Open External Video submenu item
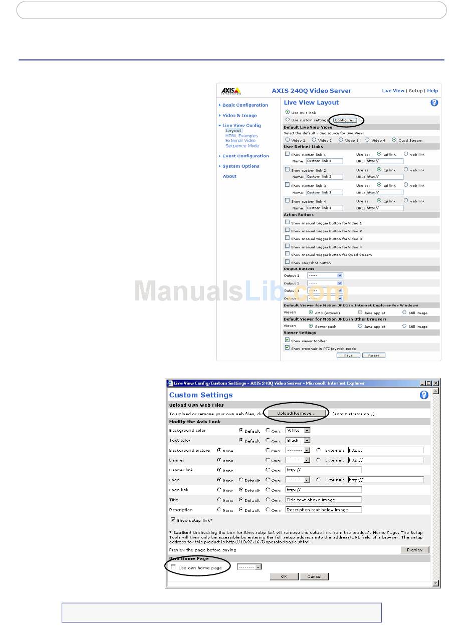 [241, 141]
